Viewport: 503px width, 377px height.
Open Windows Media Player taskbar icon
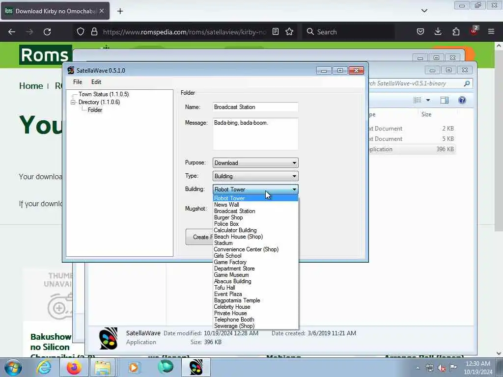(x=134, y=367)
